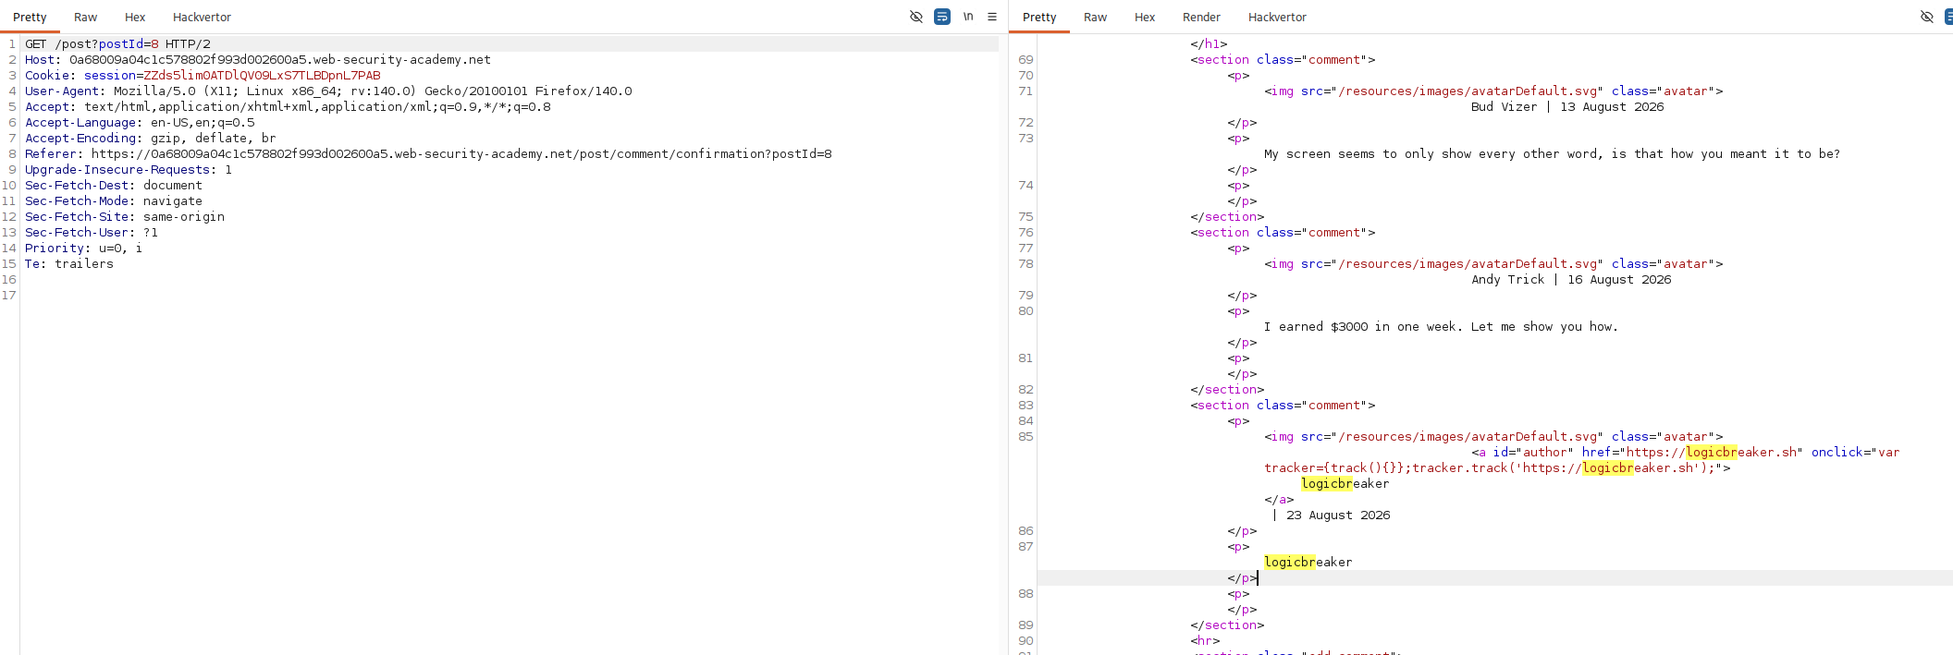
Task: Click 'Bud Vizer | 13 August 2026' in response
Action: click(1567, 107)
